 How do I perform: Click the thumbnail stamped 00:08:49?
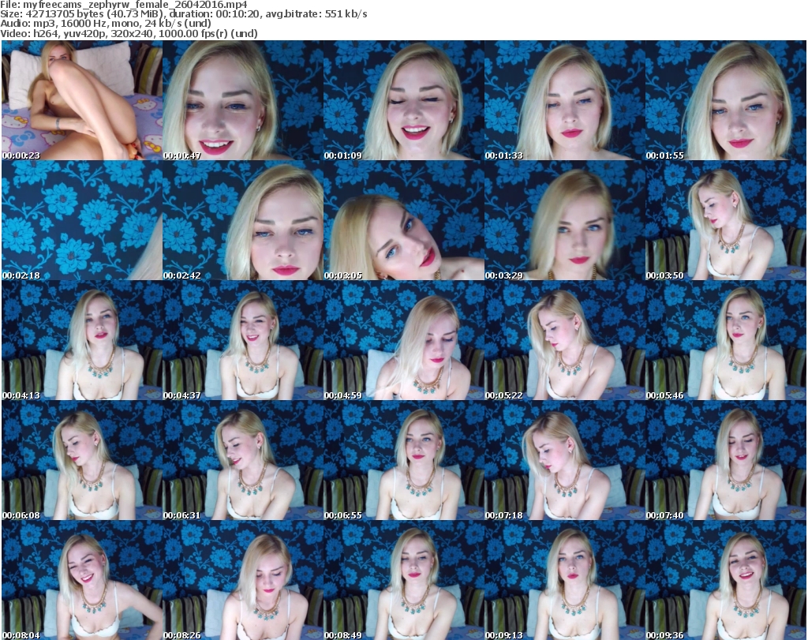(403, 580)
